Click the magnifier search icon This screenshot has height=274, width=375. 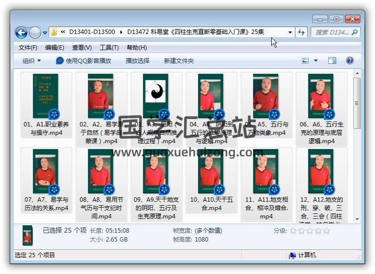(x=355, y=32)
